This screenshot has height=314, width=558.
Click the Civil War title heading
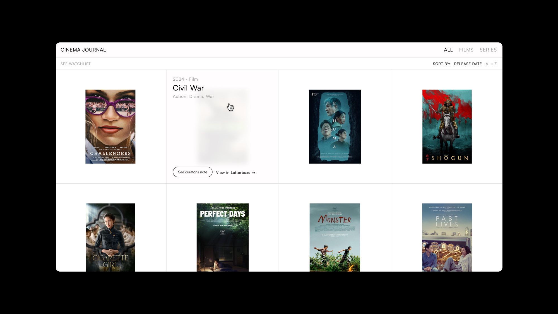pos(188,88)
